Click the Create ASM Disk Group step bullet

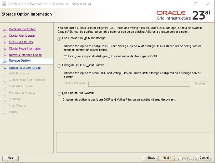[x=5, y=68]
